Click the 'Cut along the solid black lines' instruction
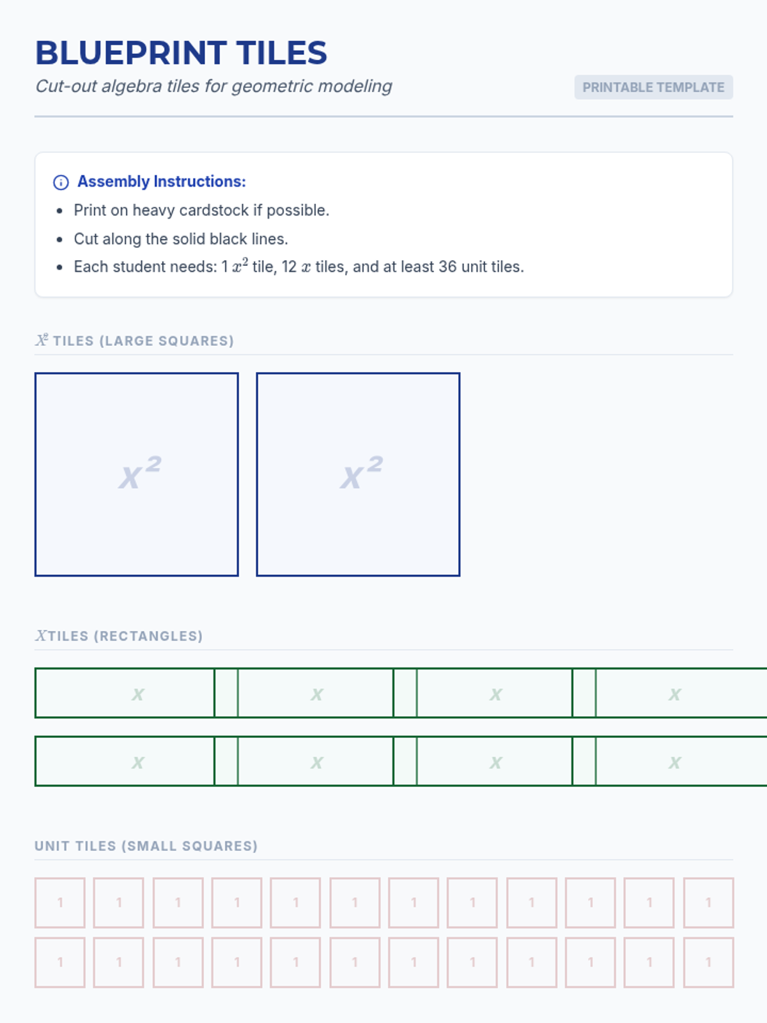The height and width of the screenshot is (1023, 767). pos(181,239)
